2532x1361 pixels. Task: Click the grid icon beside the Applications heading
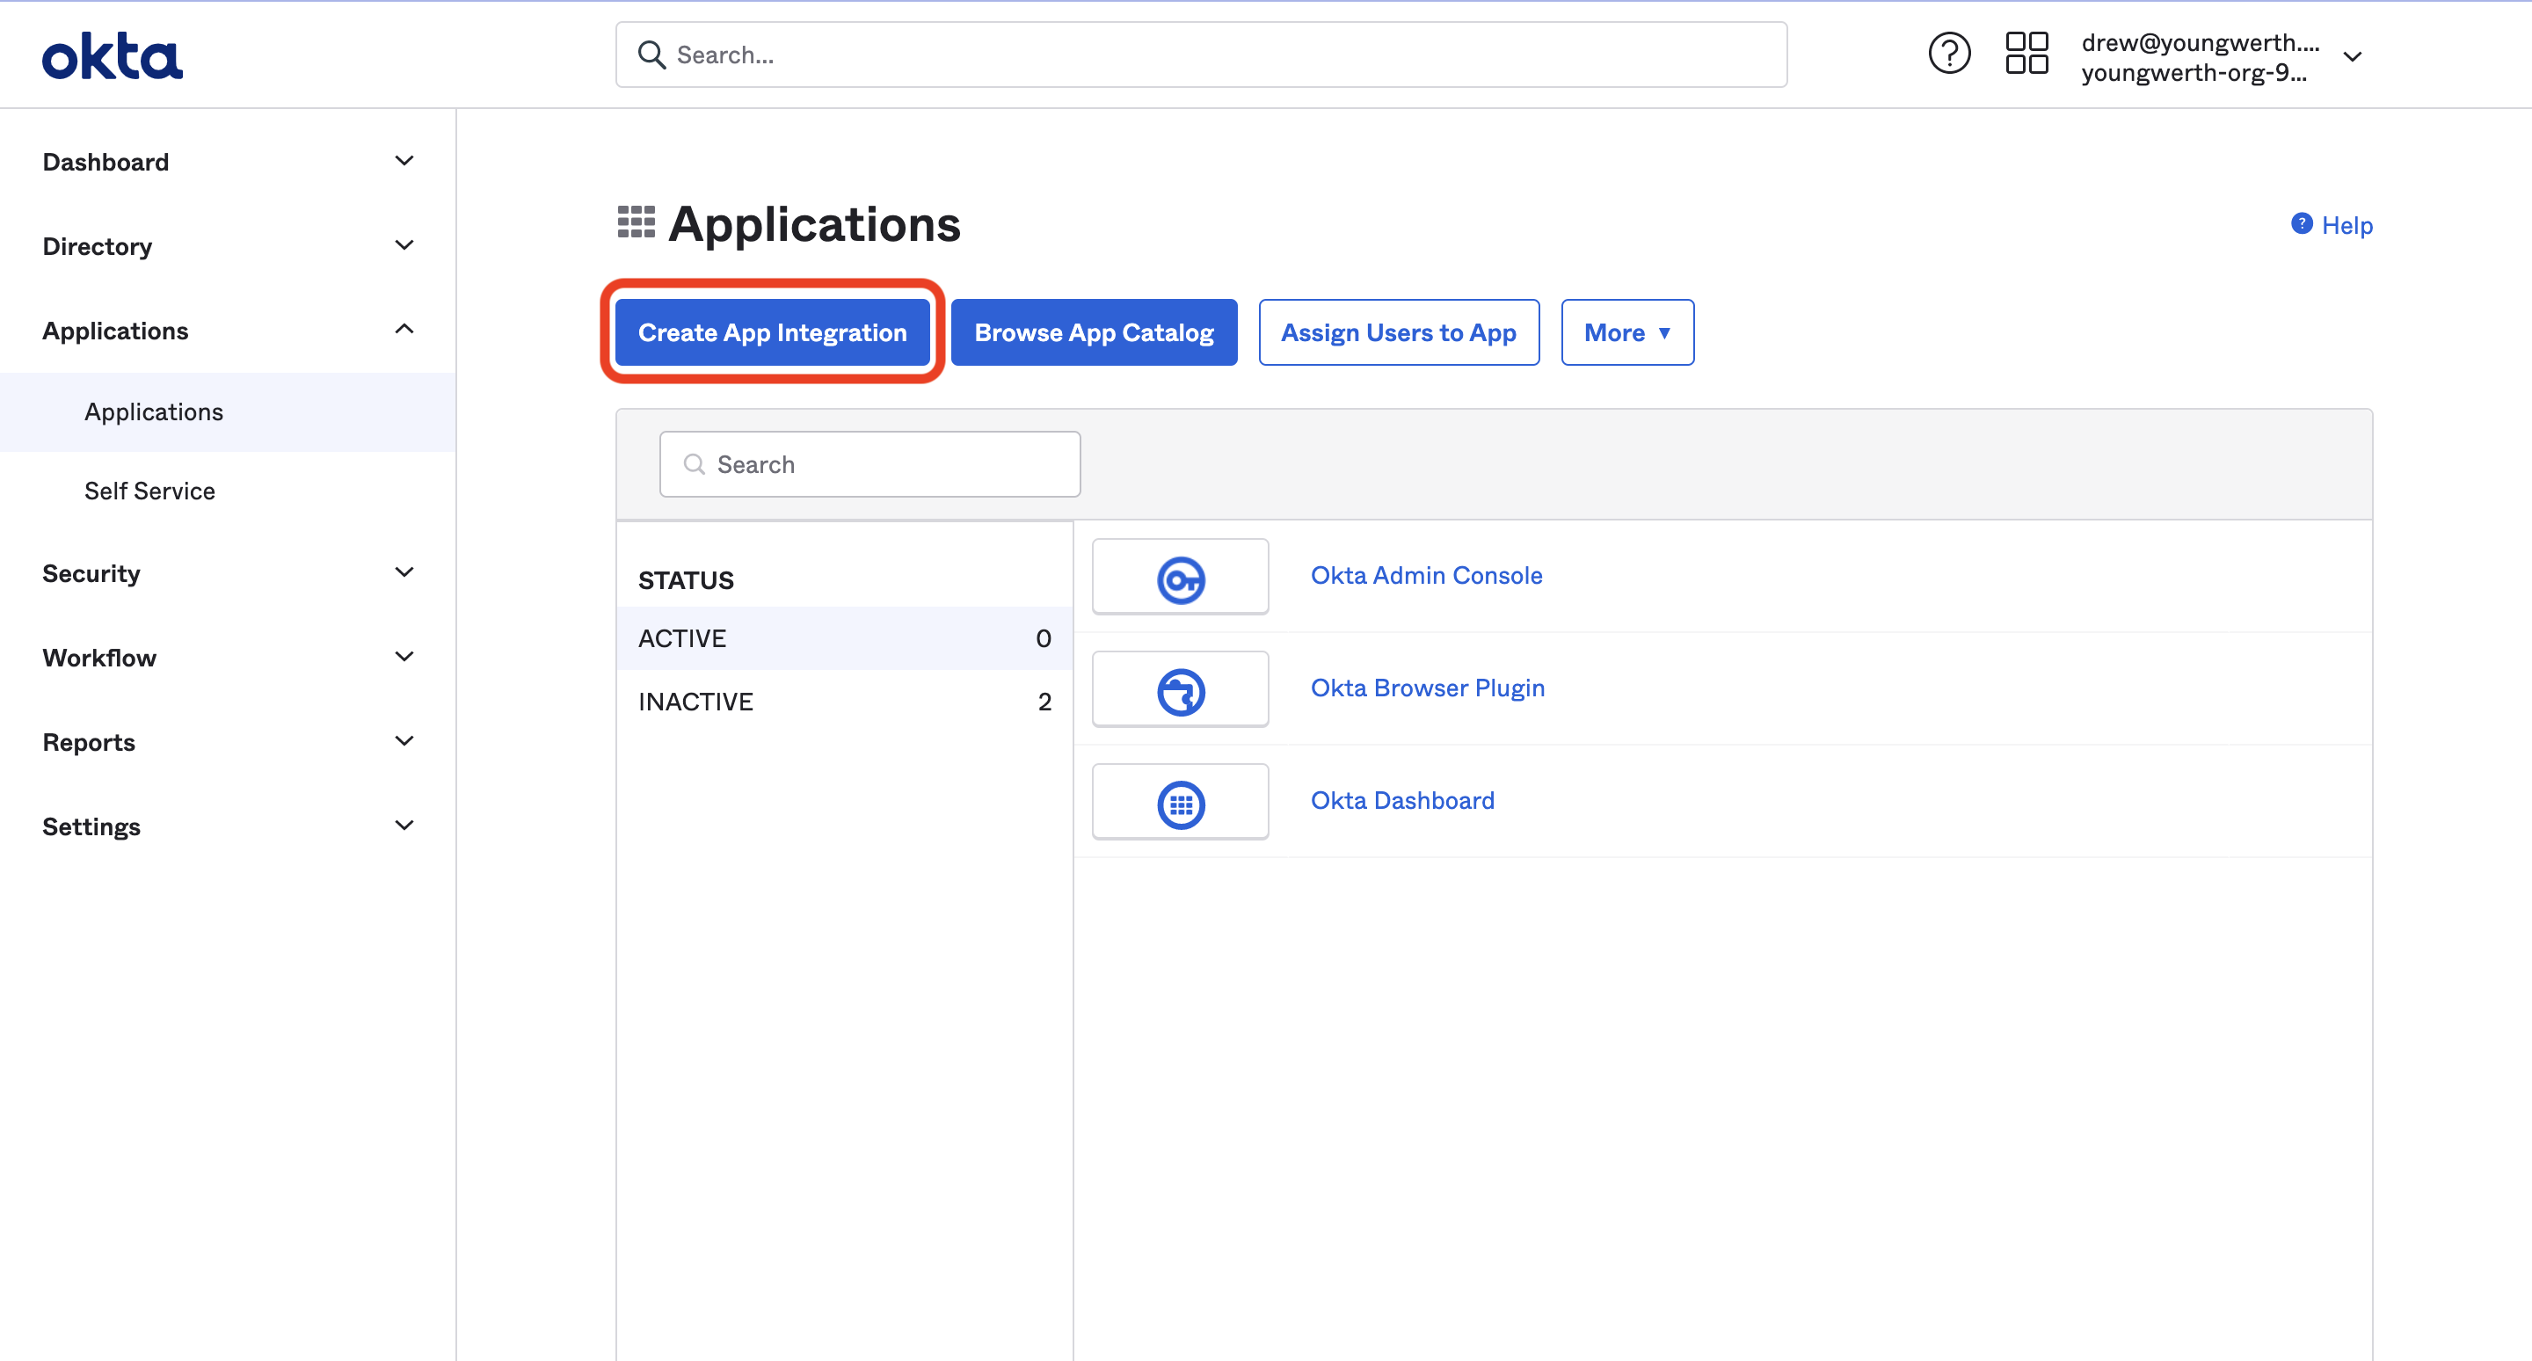[x=635, y=222]
